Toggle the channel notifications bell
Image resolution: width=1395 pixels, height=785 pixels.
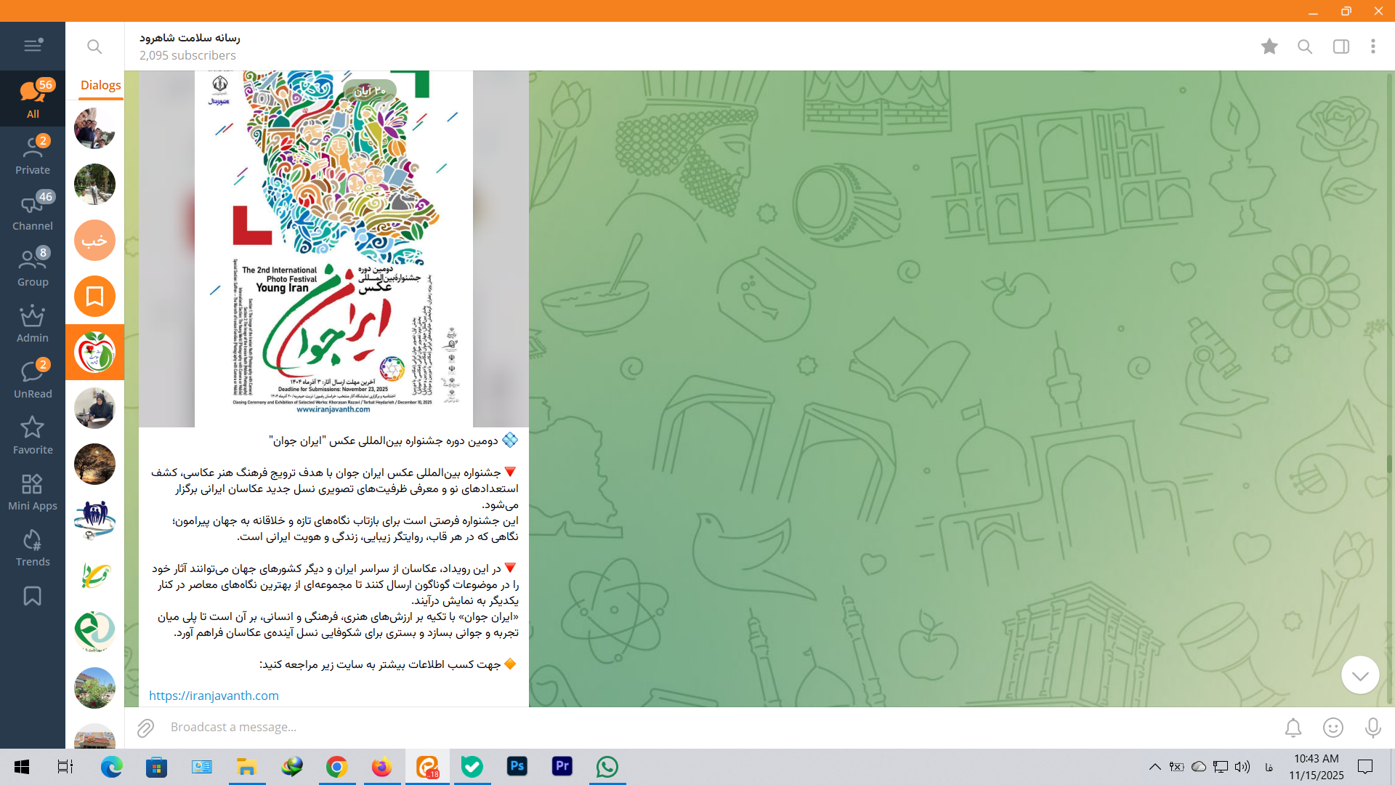pos(1293,728)
